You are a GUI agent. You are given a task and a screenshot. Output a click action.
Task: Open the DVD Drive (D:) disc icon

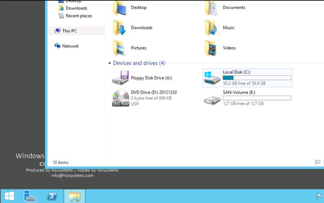pos(120,98)
